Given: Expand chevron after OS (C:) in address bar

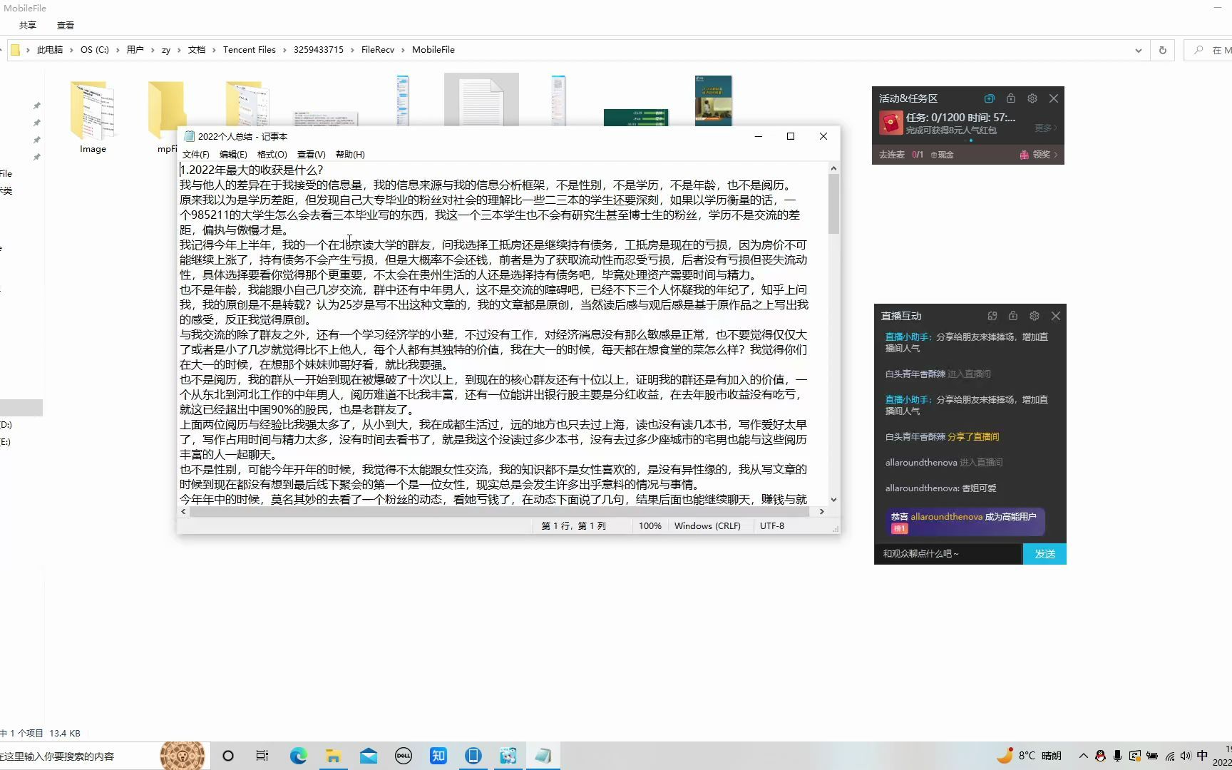Looking at the screenshot, I should (x=118, y=50).
